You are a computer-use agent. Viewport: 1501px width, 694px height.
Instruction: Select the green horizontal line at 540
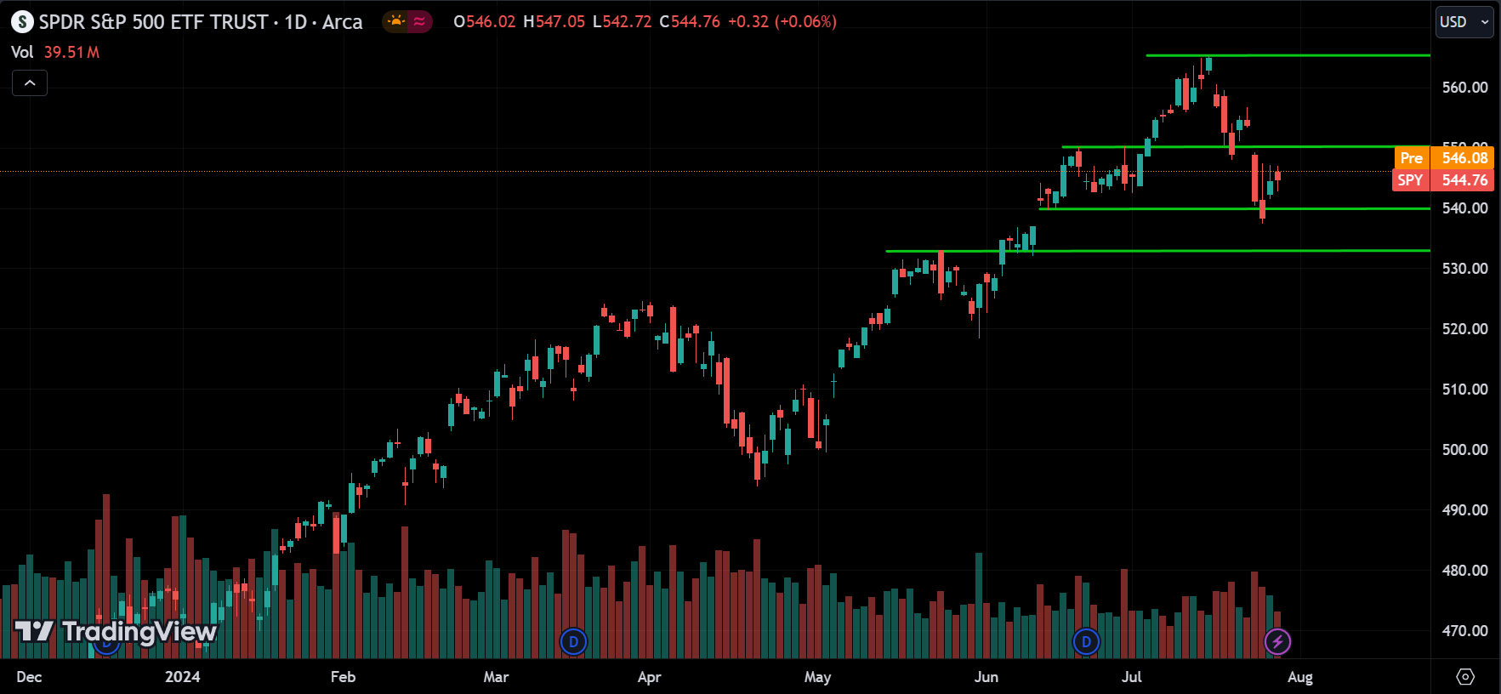click(1235, 208)
